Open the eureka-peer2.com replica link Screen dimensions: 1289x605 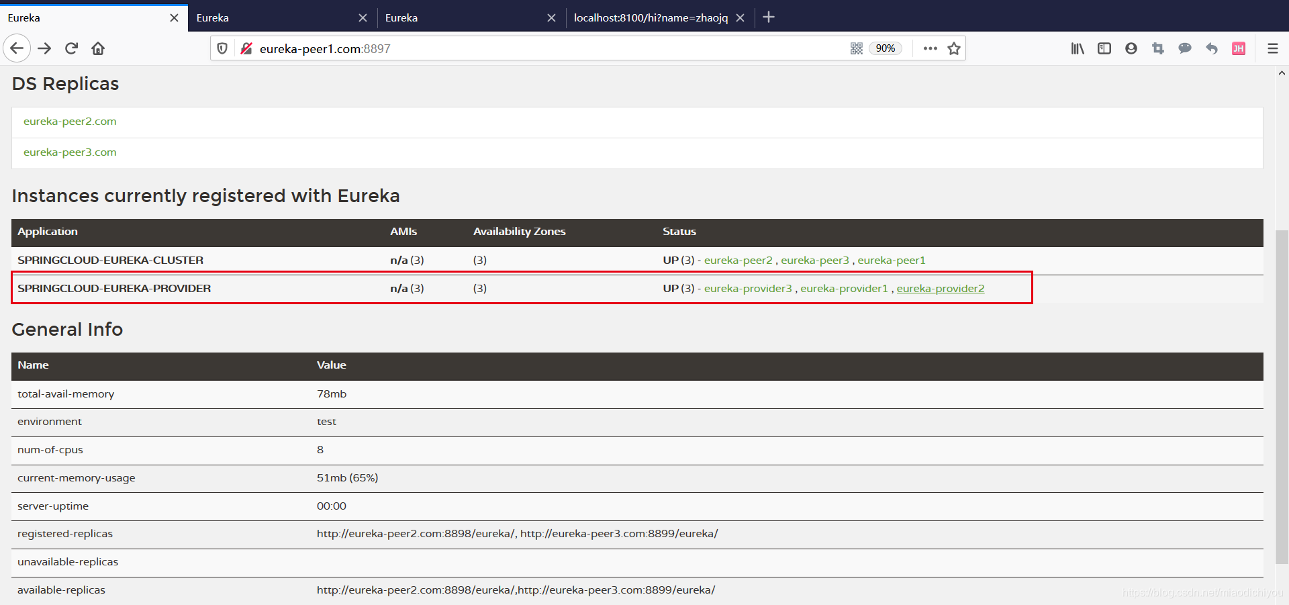70,122
